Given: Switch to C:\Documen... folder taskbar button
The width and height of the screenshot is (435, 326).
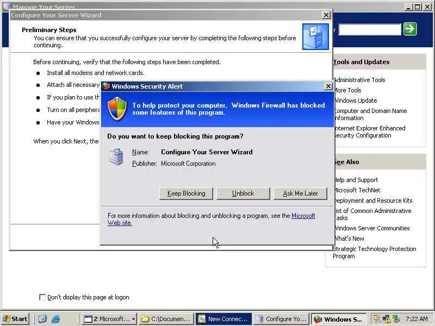Looking at the screenshot, I should click(x=166, y=319).
